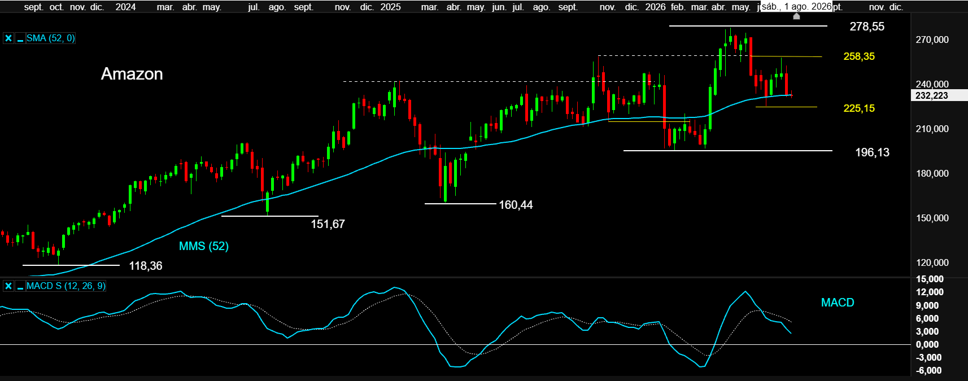Select the yellow level label '258,35'

(859, 56)
